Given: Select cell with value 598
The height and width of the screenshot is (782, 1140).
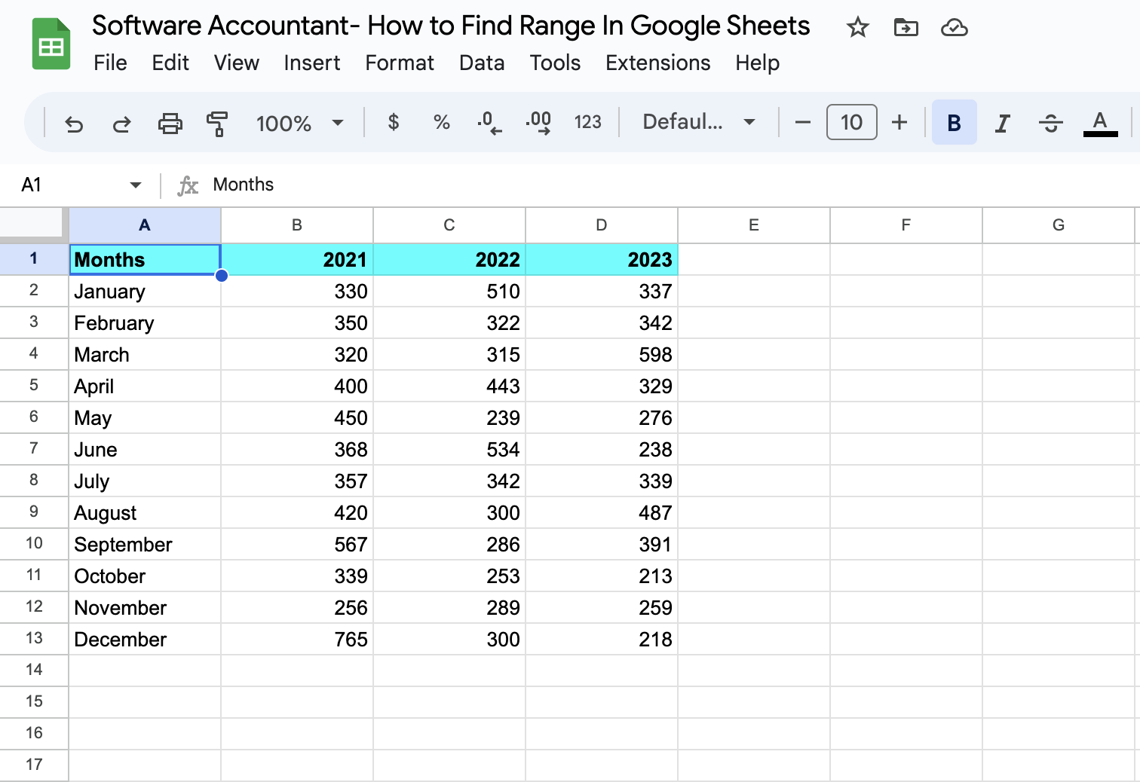Looking at the screenshot, I should 602,355.
